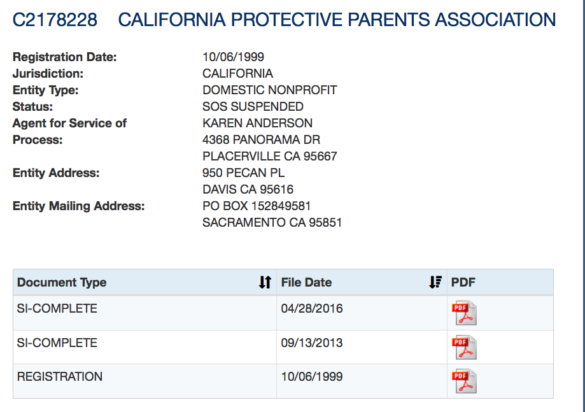Image resolution: width=585 pixels, height=412 pixels.
Task: Click the 10/06/1999 registration date value
Action: pos(233,57)
